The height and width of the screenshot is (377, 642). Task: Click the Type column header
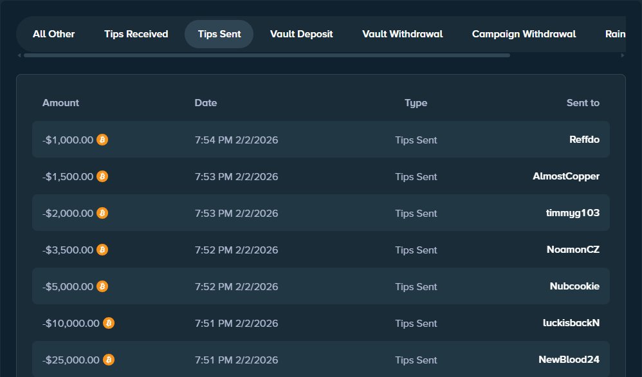pos(416,103)
